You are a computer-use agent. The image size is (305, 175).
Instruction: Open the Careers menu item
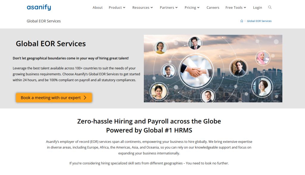[213, 7]
